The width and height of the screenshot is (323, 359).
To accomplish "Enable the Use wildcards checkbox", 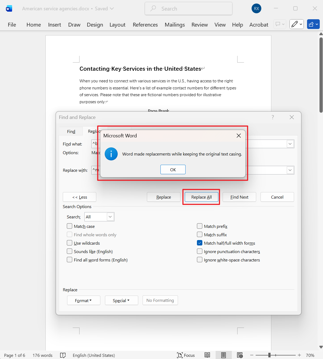I will (x=70, y=243).
